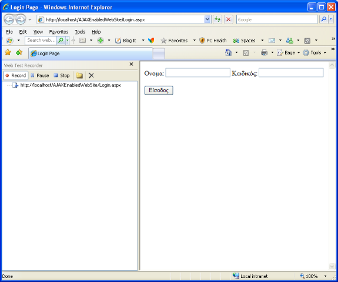Open Blog It toolbar item
This screenshot has width=338, height=282.
click(126, 41)
